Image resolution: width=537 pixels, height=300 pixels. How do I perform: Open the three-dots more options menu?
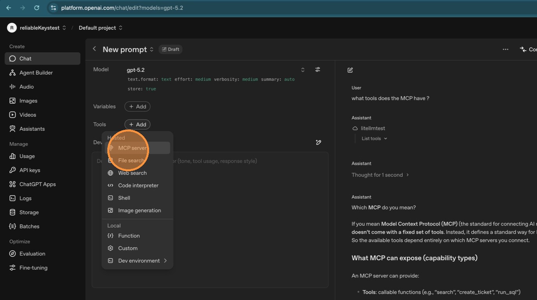point(505,49)
